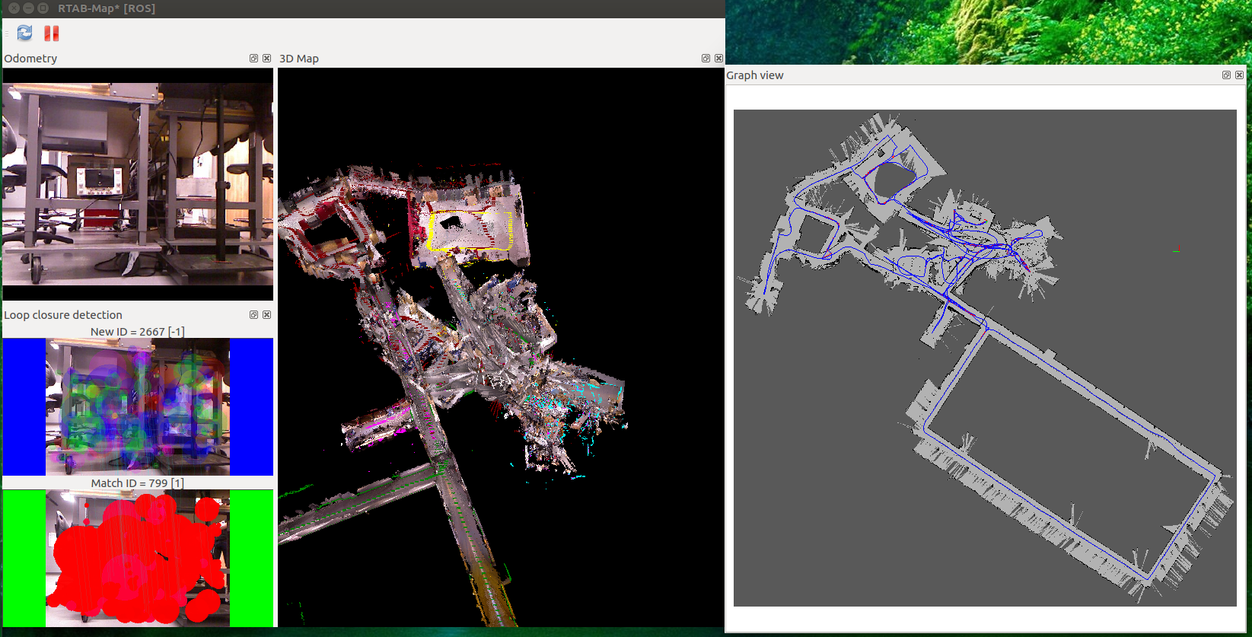Click the Odometry camera image
The image size is (1252, 637).
pyautogui.click(x=138, y=183)
